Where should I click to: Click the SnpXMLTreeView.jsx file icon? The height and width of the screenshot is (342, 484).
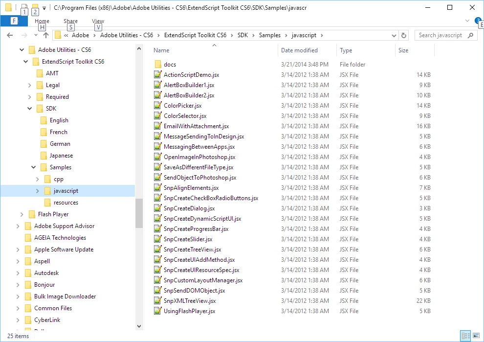click(158, 300)
